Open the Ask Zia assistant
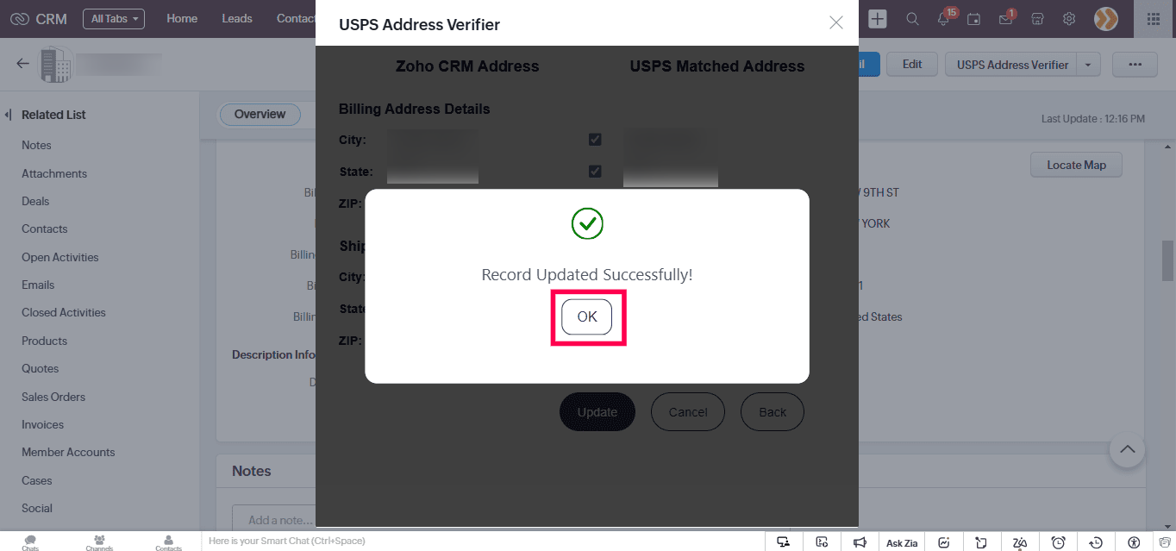The image size is (1176, 551). (x=902, y=542)
